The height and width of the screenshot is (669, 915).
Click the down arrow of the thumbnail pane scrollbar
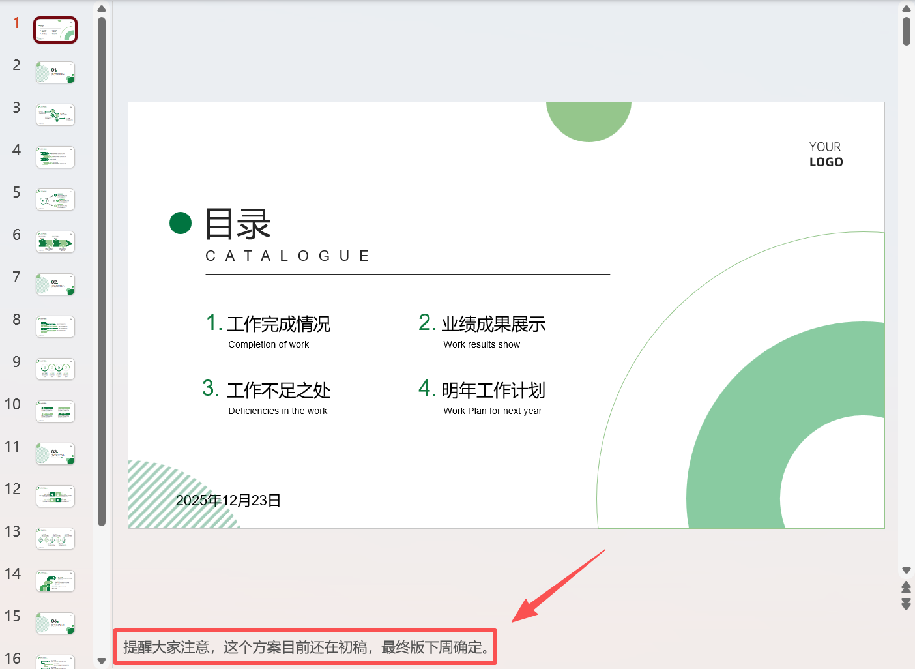click(102, 661)
